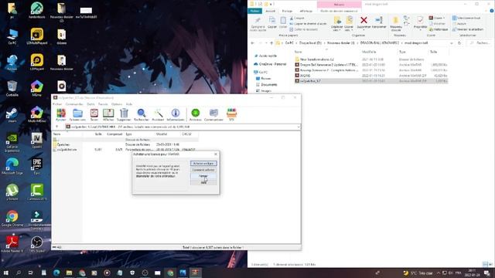This screenshot has height=278, width=495.
Task: Open the WinRAR address path dropdown
Action: (x=298, y=127)
